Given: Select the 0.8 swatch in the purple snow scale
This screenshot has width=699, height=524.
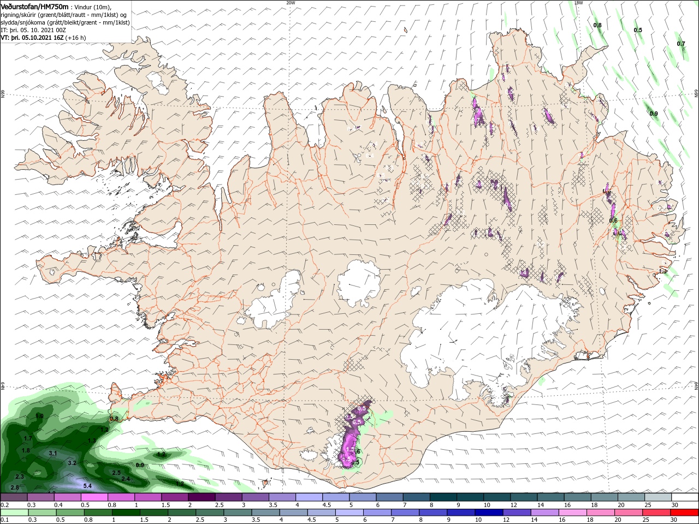Looking at the screenshot, I should pos(121,497).
